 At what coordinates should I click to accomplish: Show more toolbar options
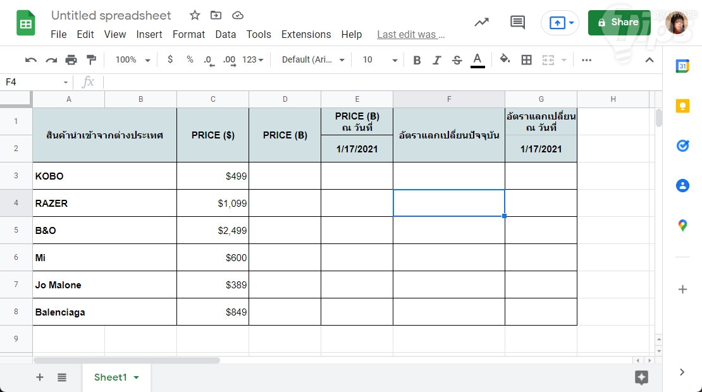click(586, 60)
